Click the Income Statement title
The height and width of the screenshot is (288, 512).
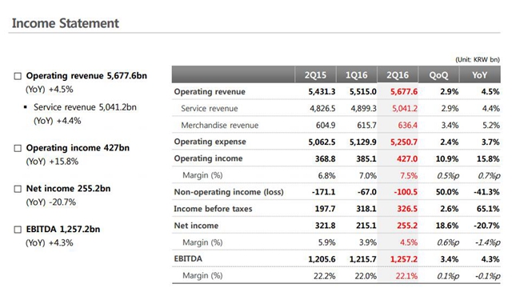click(66, 23)
